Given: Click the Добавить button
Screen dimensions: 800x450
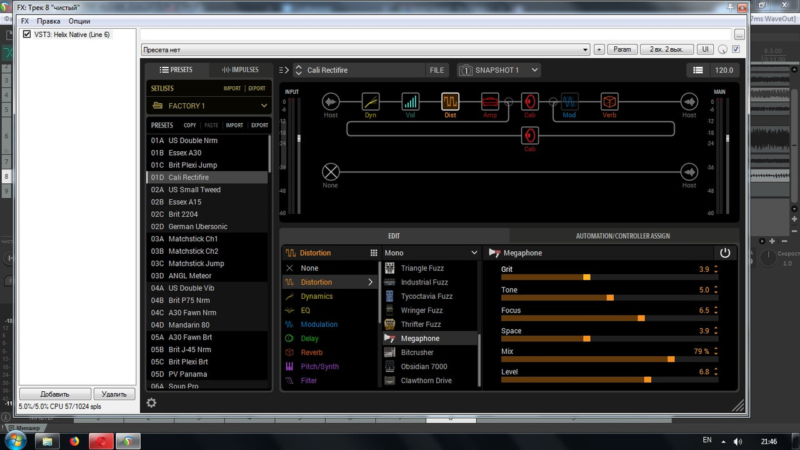Looking at the screenshot, I should [x=55, y=394].
